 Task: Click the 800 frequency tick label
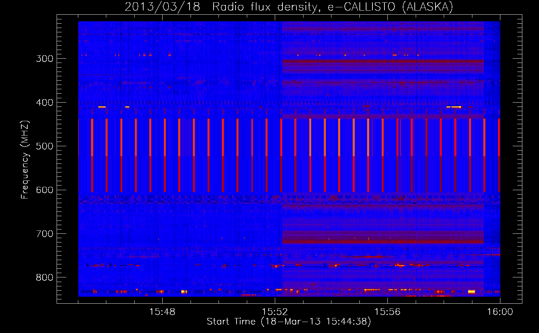(45, 278)
